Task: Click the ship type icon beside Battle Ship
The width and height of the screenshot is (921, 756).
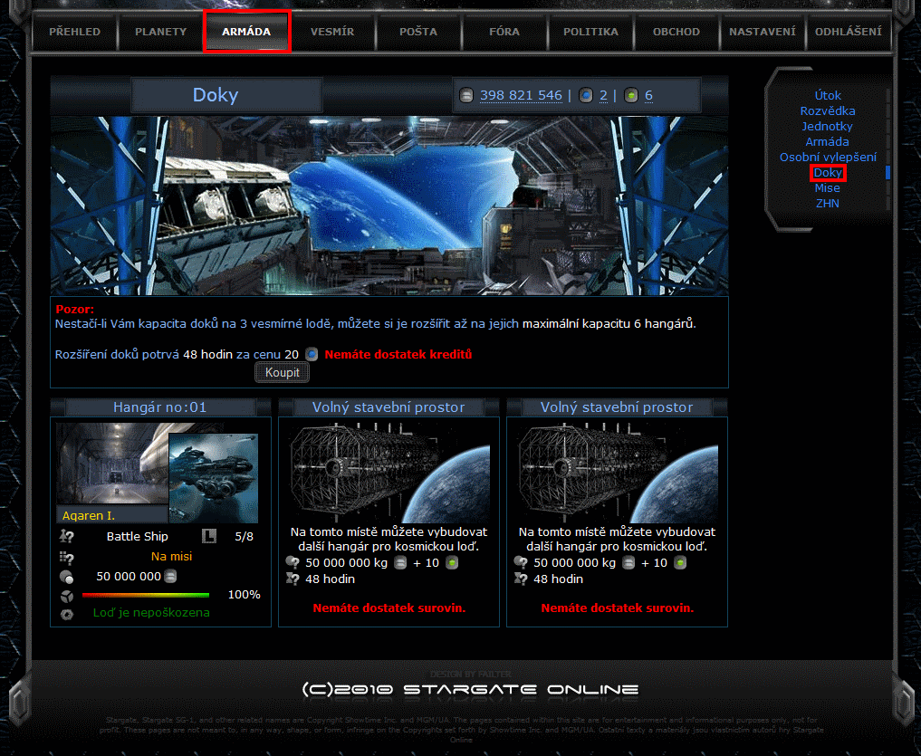Action: (x=66, y=537)
